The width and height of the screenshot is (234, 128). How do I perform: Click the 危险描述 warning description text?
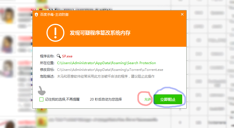click(106, 76)
